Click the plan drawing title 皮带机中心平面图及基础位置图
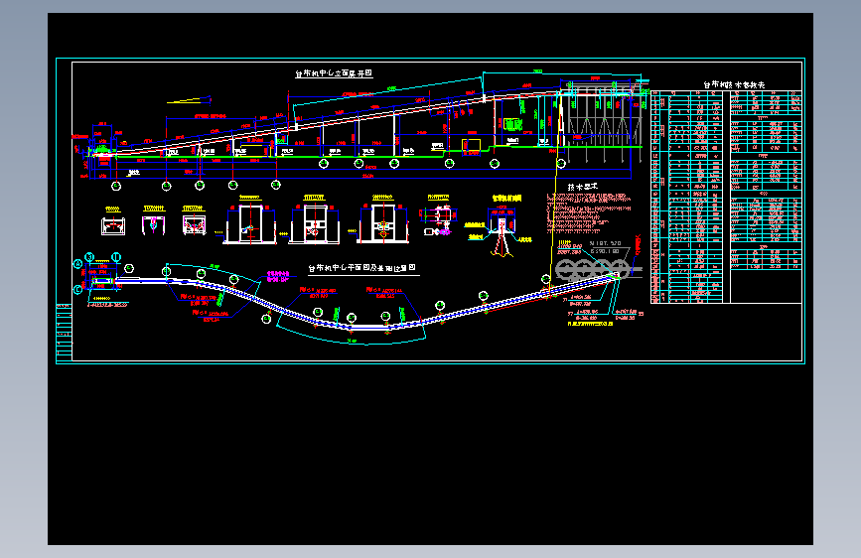861x558 pixels. click(361, 268)
